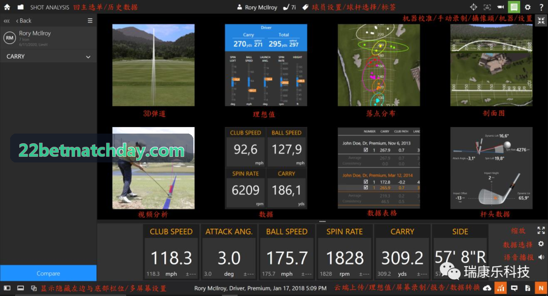Open the crosshair calibration icon
This screenshot has height=296, width=548.
(473, 7)
